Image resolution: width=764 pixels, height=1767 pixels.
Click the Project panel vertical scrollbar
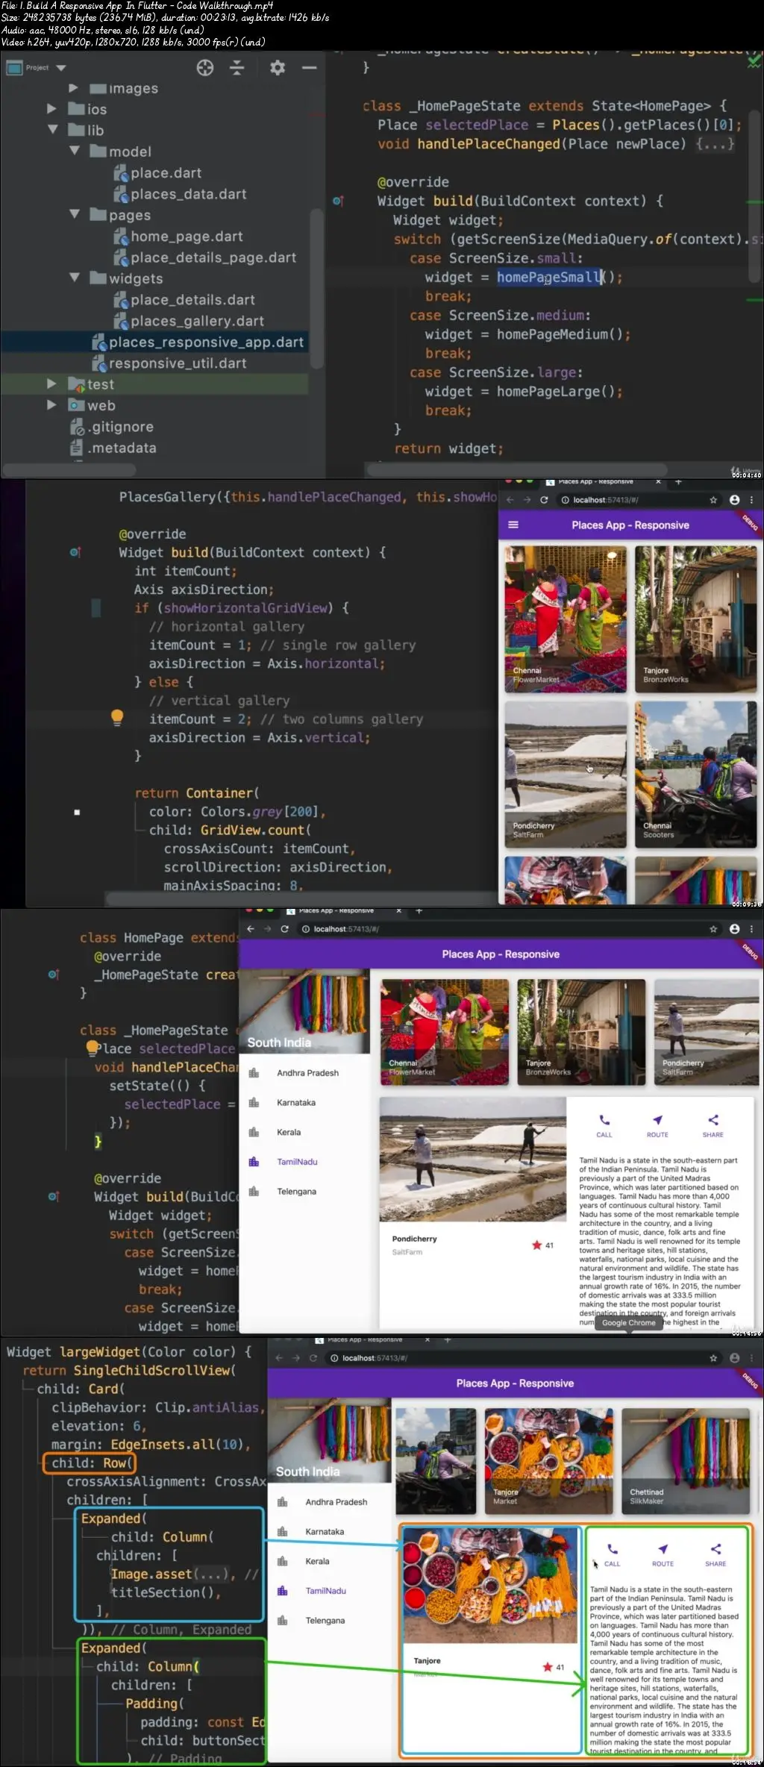(316, 287)
